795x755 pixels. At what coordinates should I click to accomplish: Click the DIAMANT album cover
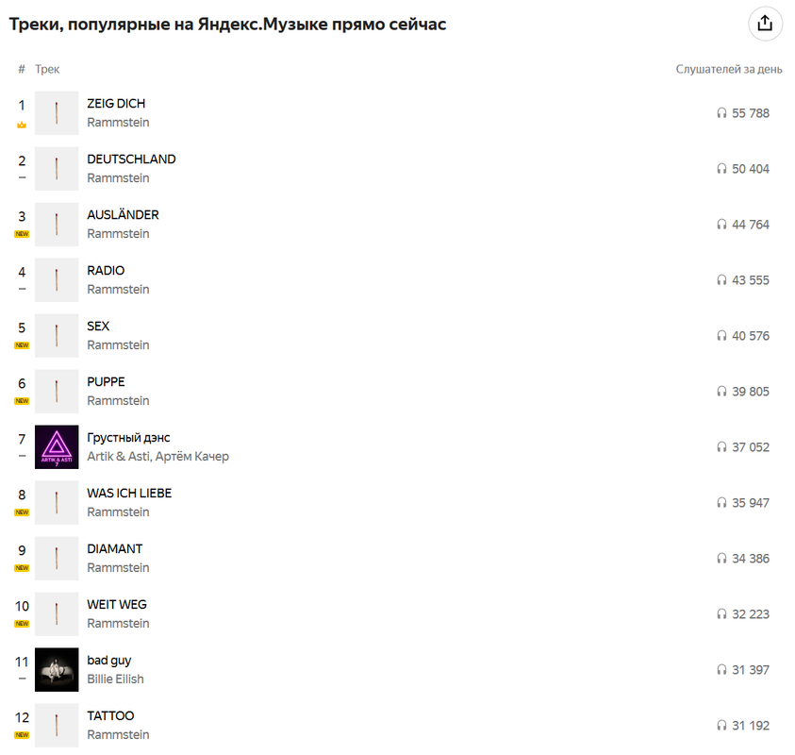(57, 559)
